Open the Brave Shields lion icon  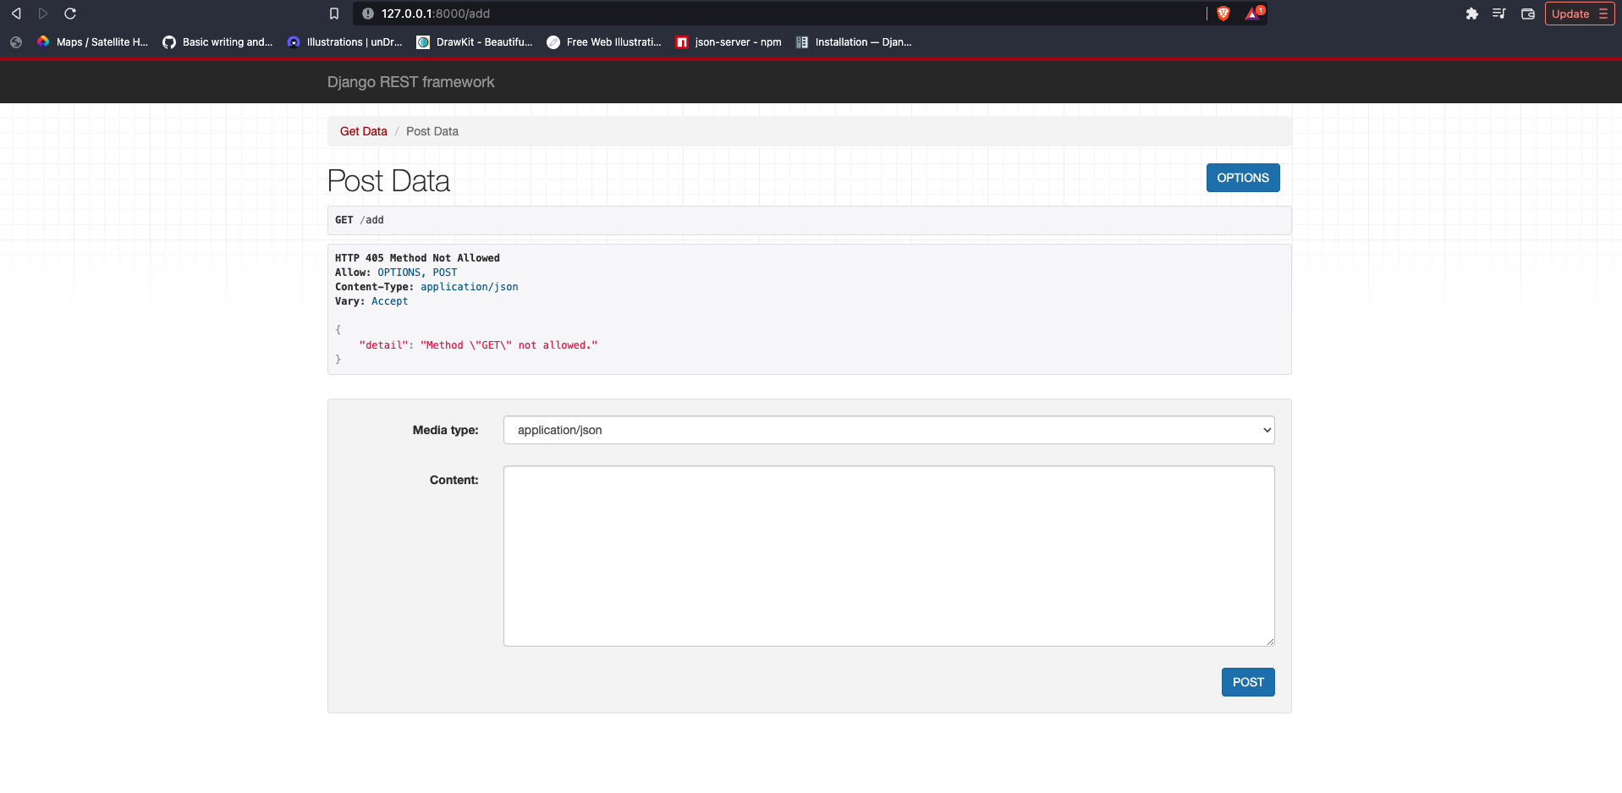[1223, 14]
